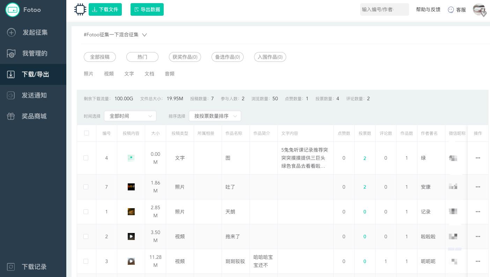This screenshot has width=490, height=277.
Task: Click the 输入编号/作者 search field
Action: click(385, 9)
